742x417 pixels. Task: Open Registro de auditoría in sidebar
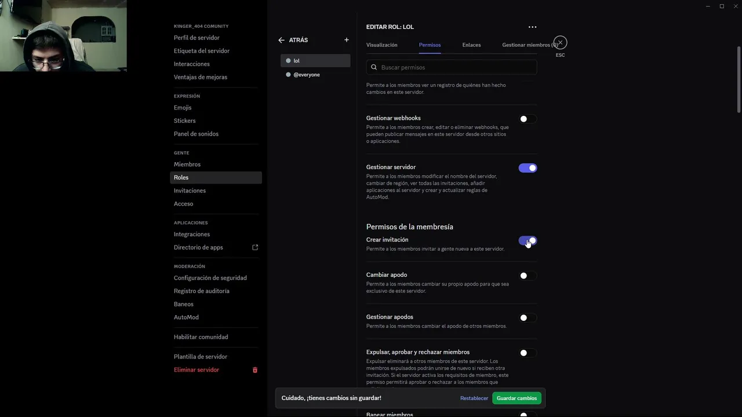click(201, 291)
